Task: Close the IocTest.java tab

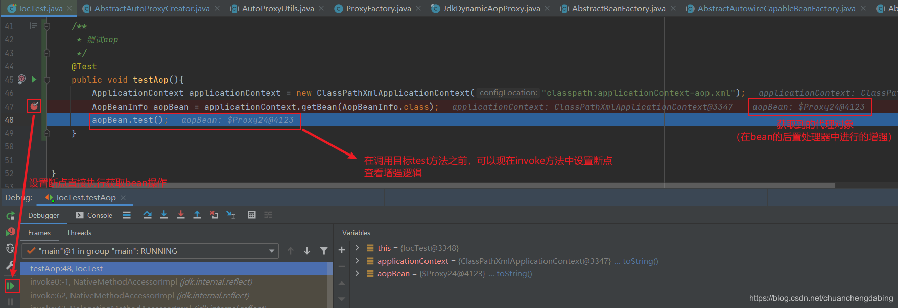Action: (x=70, y=8)
